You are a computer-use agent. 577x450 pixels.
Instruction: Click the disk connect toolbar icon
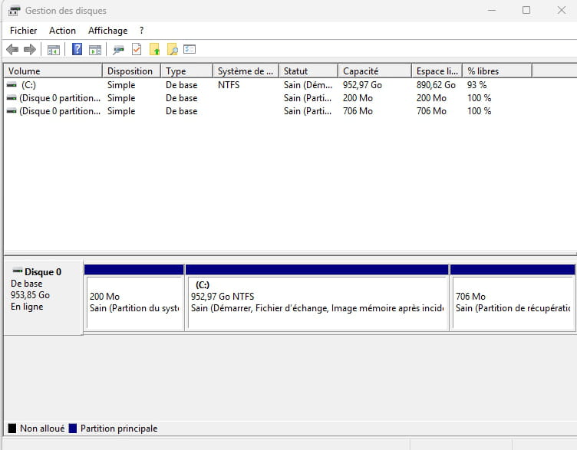(118, 50)
